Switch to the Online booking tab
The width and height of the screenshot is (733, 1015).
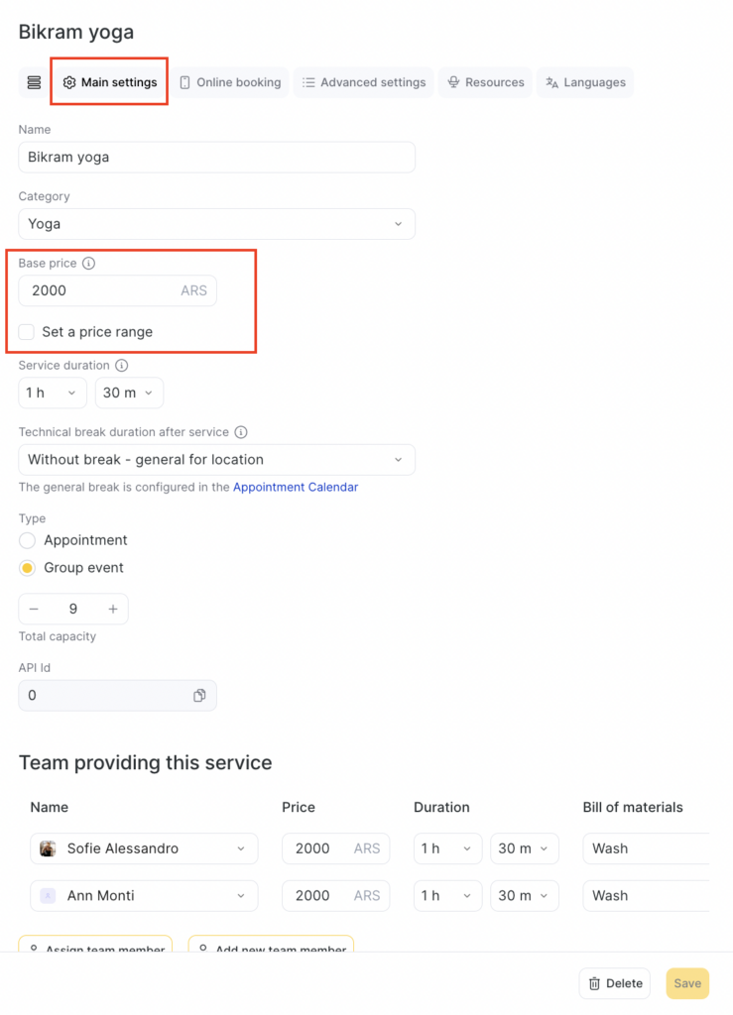pyautogui.click(x=230, y=82)
